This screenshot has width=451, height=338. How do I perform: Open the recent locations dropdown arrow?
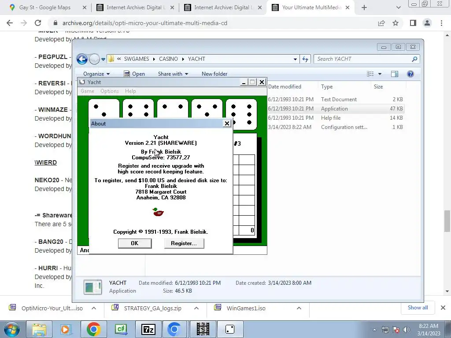coord(103,59)
